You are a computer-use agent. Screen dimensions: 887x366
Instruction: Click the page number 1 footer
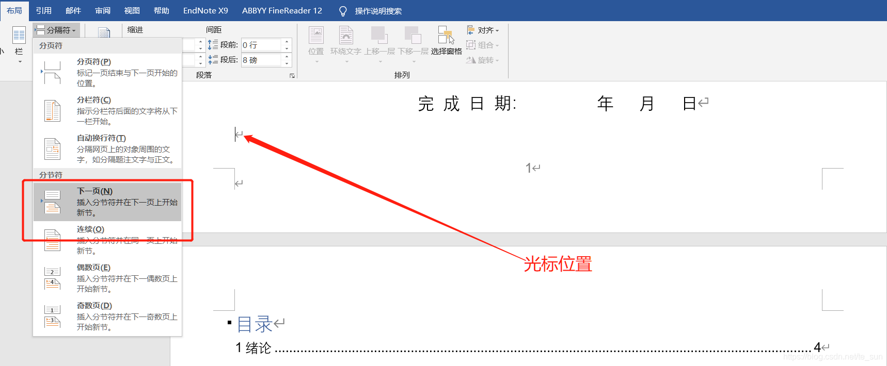pyautogui.click(x=529, y=168)
